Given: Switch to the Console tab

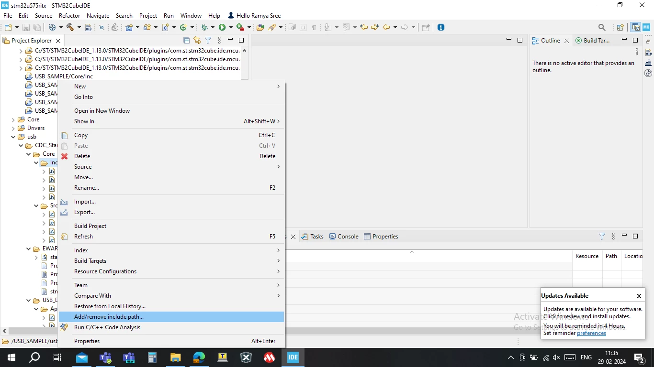Looking at the screenshot, I should 344,236.
